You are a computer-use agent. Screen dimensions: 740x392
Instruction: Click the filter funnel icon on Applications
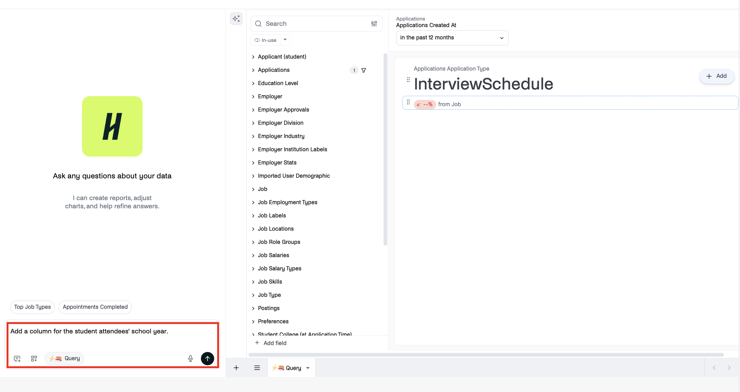point(364,70)
